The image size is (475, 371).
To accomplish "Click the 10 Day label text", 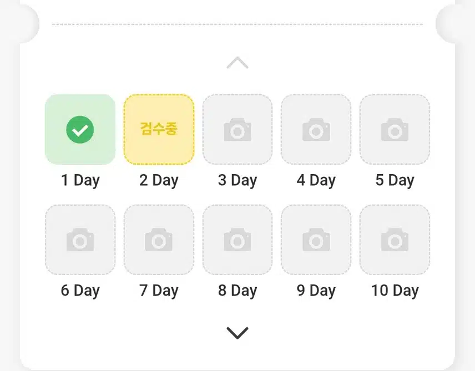I will point(395,291).
